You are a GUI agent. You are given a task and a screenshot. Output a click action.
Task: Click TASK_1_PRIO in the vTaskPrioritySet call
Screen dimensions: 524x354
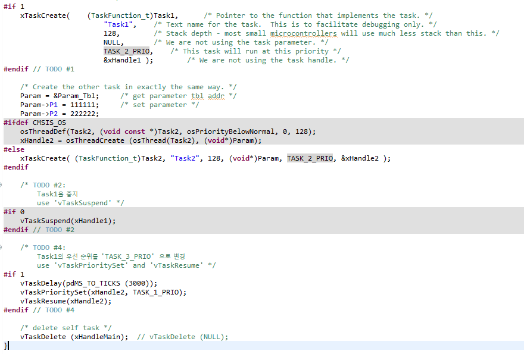click(156, 292)
